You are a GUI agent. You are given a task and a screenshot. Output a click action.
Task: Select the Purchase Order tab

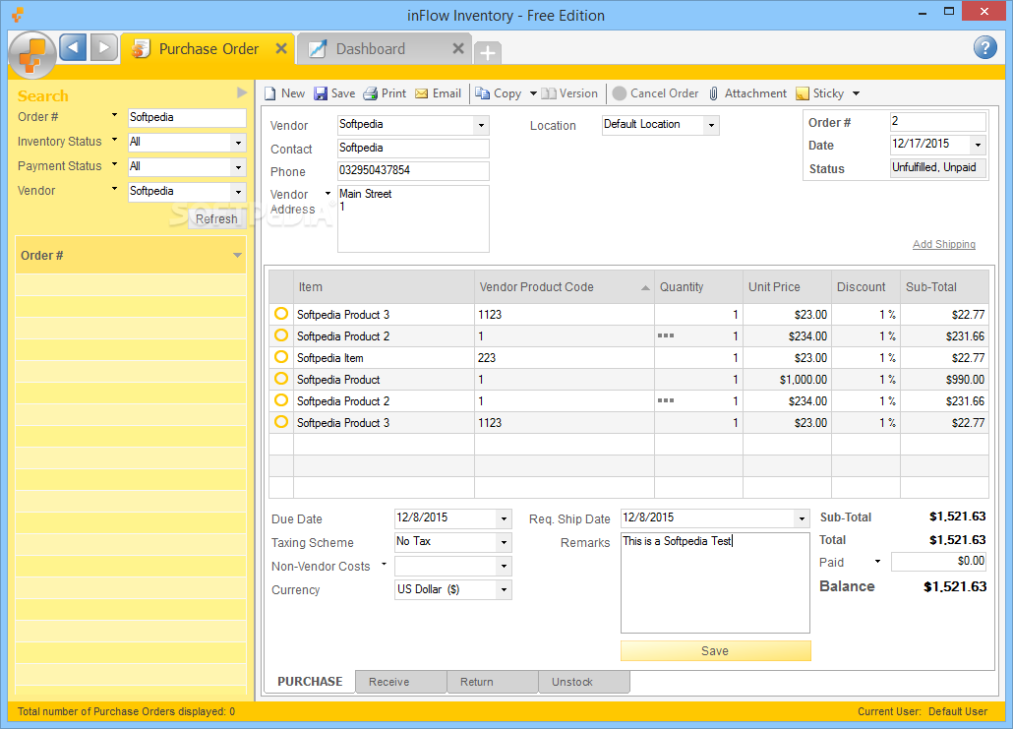pyautogui.click(x=209, y=49)
